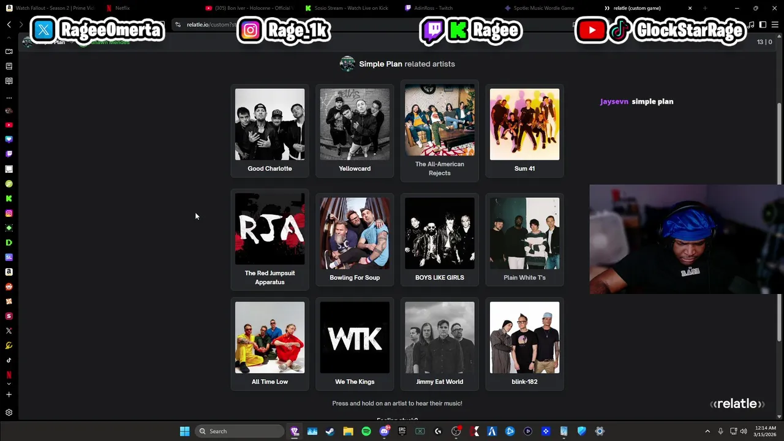Click the Windows taskbar Search box
This screenshot has height=441, width=784.
pos(240,431)
